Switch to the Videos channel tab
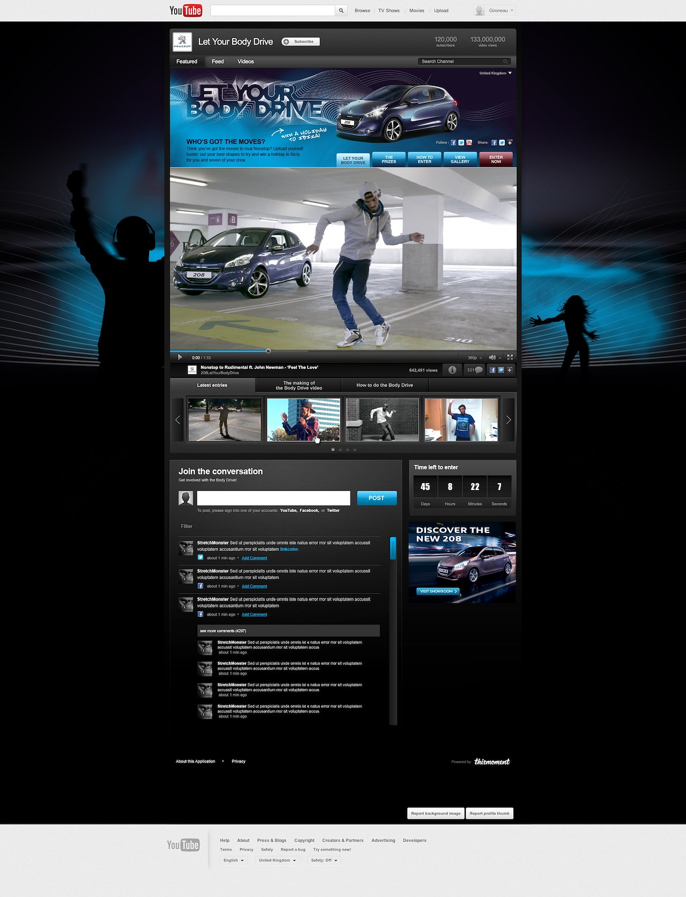The image size is (686, 897). point(246,62)
